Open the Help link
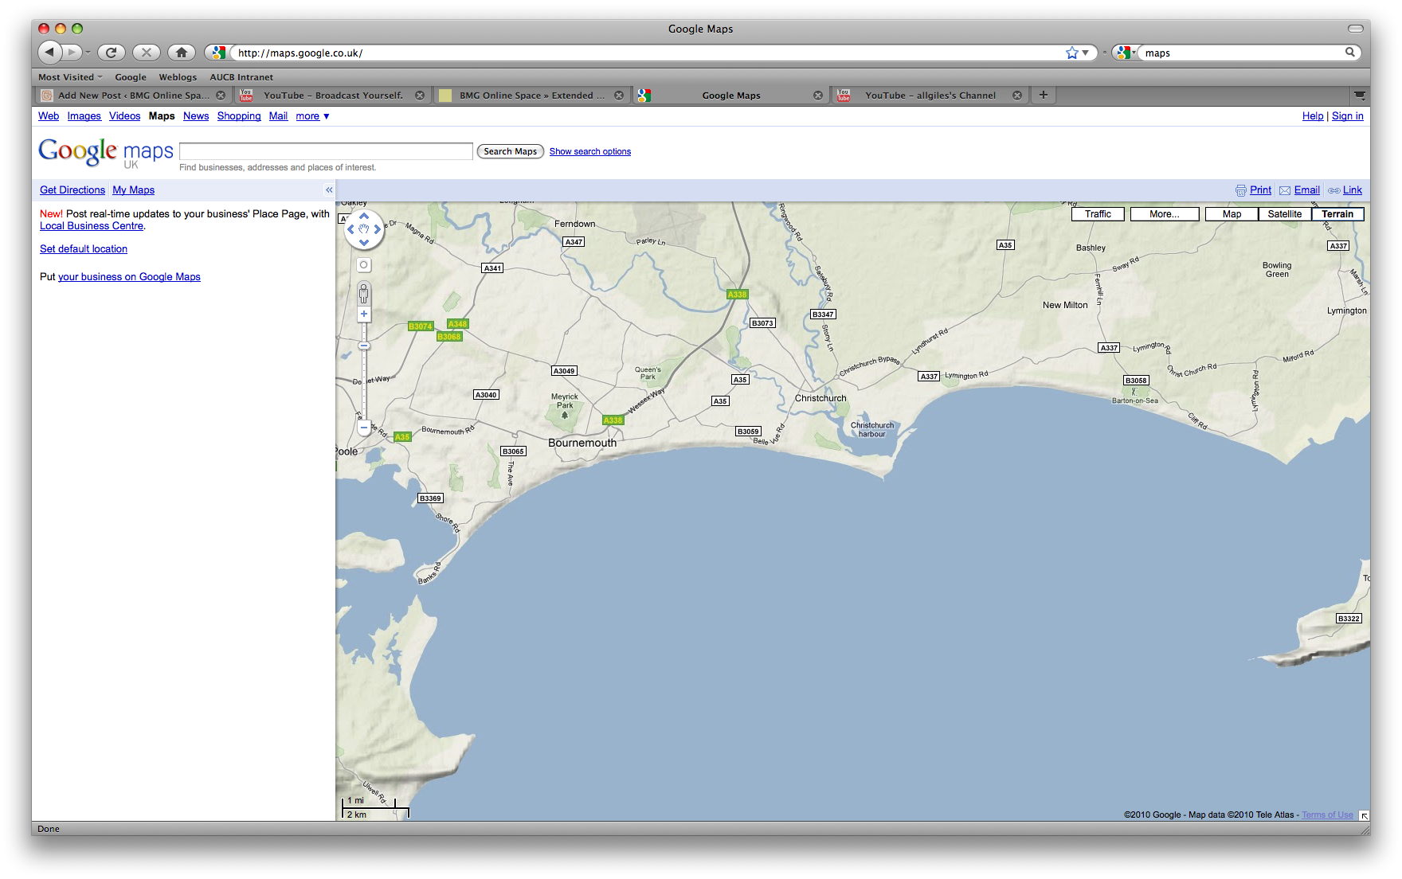The image size is (1402, 879). pyautogui.click(x=1312, y=116)
